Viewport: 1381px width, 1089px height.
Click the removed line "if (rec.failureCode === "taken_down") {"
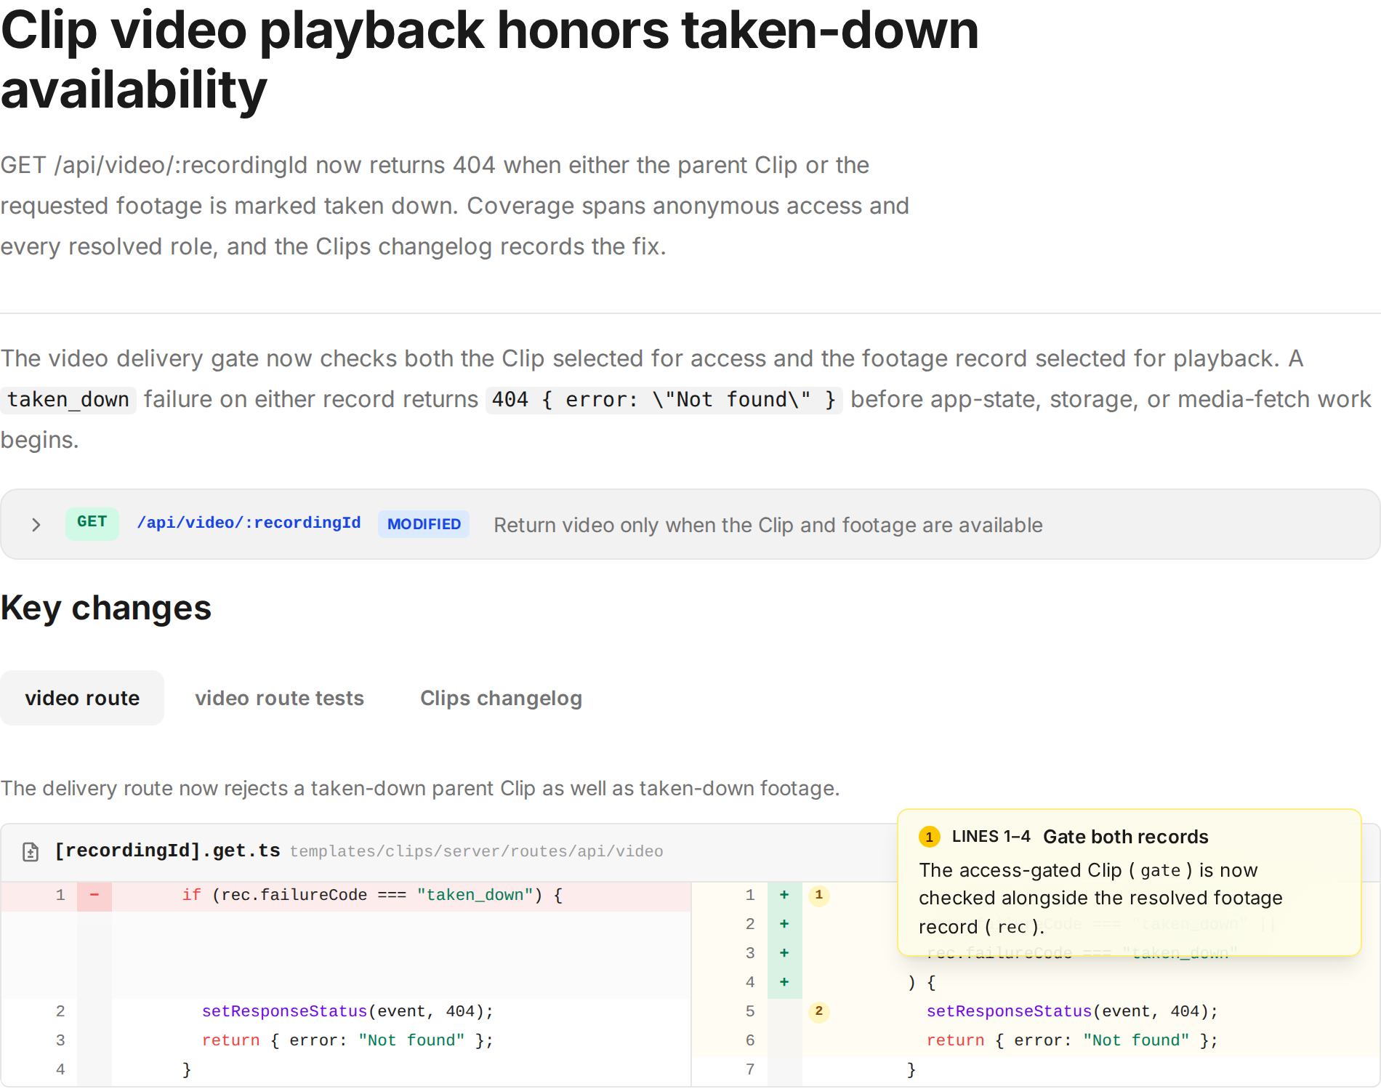pos(372,895)
